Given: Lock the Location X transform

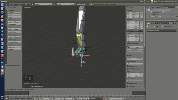Looking at the screenshot, I should (141, 12).
